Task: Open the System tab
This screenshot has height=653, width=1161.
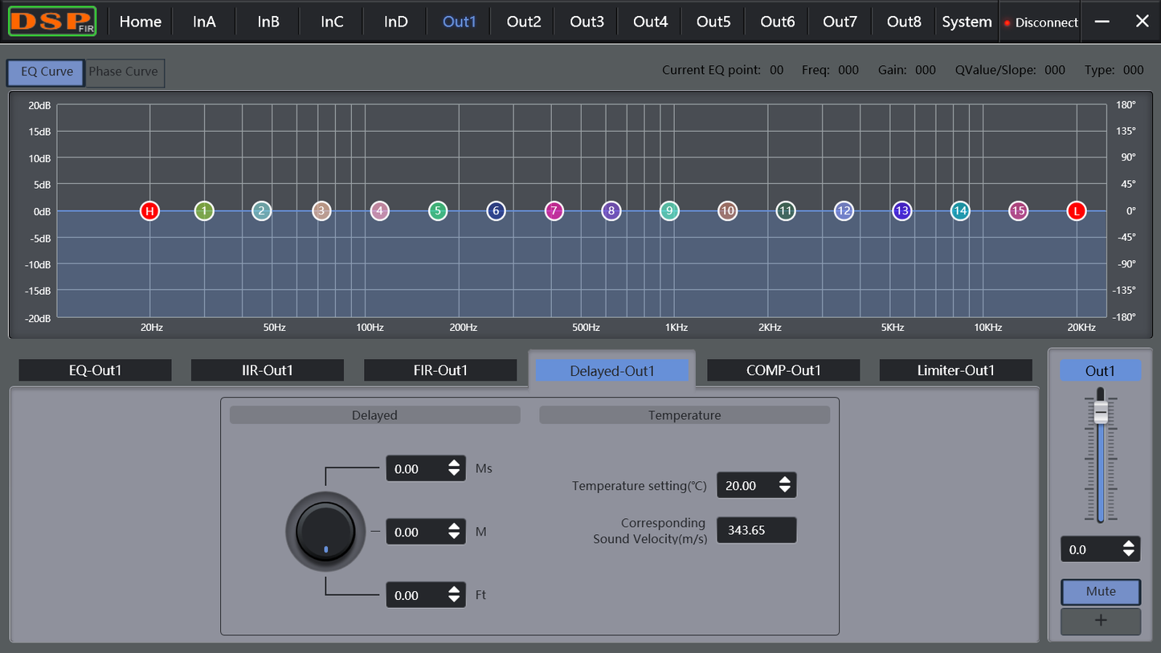Action: [967, 22]
